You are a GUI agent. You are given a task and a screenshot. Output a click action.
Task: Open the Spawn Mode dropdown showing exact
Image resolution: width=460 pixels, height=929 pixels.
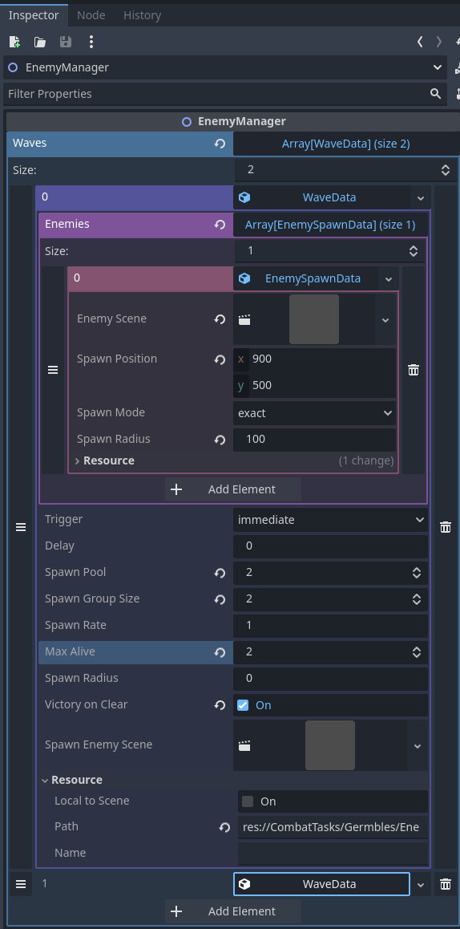click(x=314, y=413)
